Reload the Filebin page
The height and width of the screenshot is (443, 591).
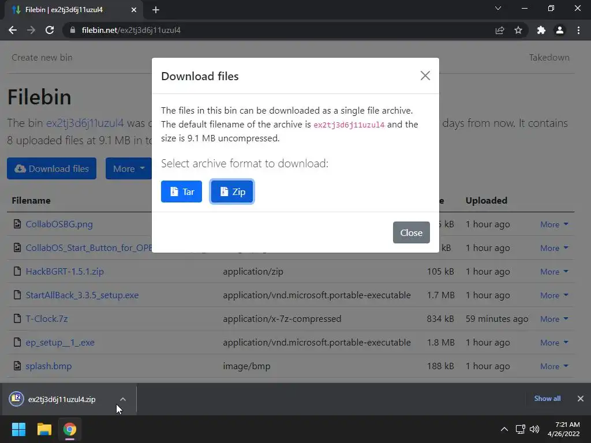point(50,30)
